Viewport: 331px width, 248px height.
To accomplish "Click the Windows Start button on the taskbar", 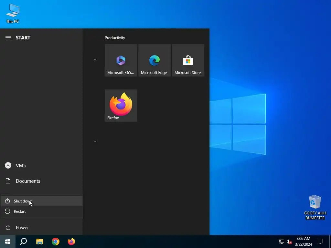I will tap(8, 242).
